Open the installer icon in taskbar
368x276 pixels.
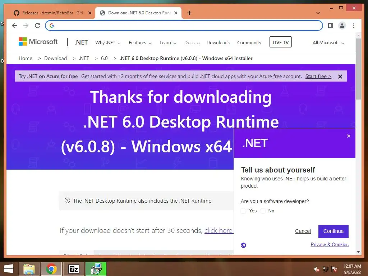click(96, 269)
